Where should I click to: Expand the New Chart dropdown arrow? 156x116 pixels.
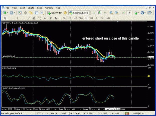7,13
